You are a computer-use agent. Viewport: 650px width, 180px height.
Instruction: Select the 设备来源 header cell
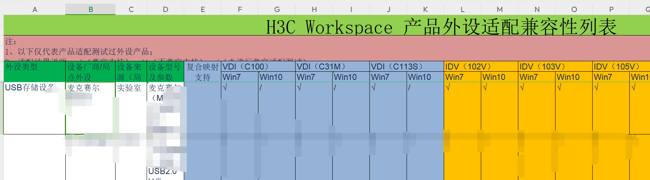pos(131,72)
